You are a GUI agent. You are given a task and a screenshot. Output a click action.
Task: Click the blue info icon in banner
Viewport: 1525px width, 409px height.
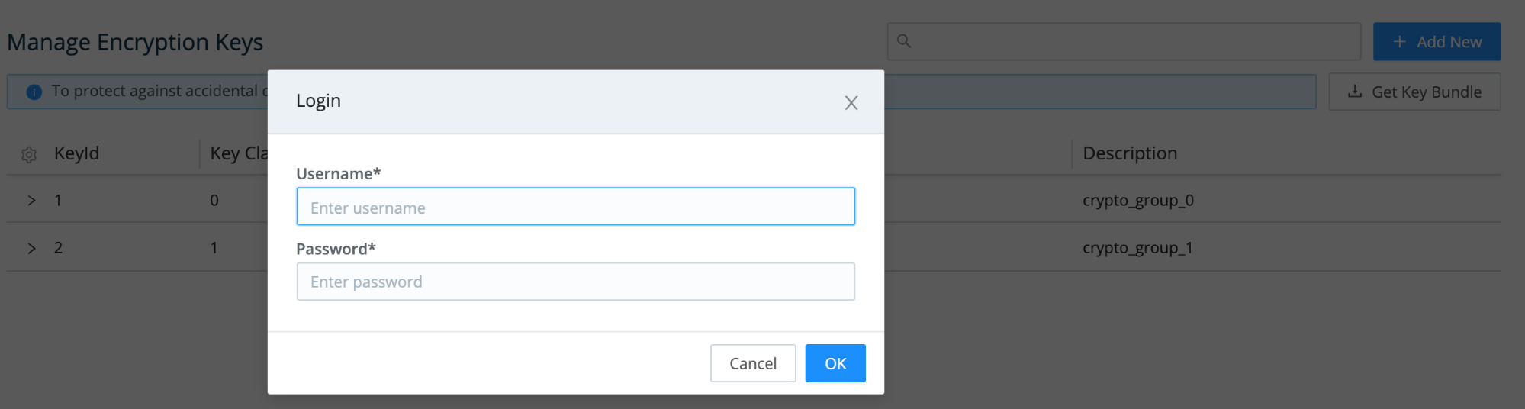pos(34,92)
